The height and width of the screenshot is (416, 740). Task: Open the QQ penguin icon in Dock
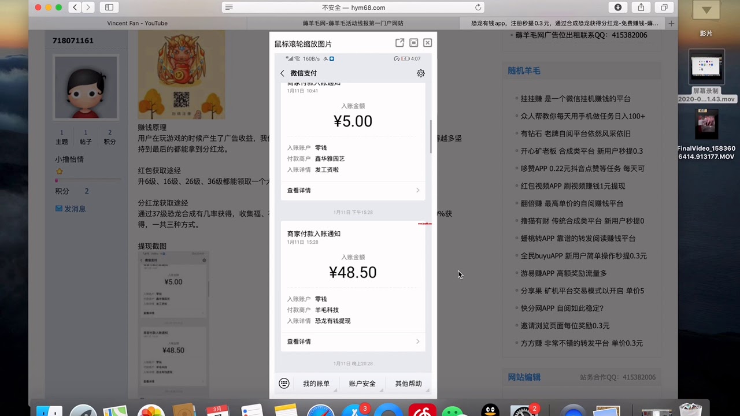pyautogui.click(x=490, y=410)
